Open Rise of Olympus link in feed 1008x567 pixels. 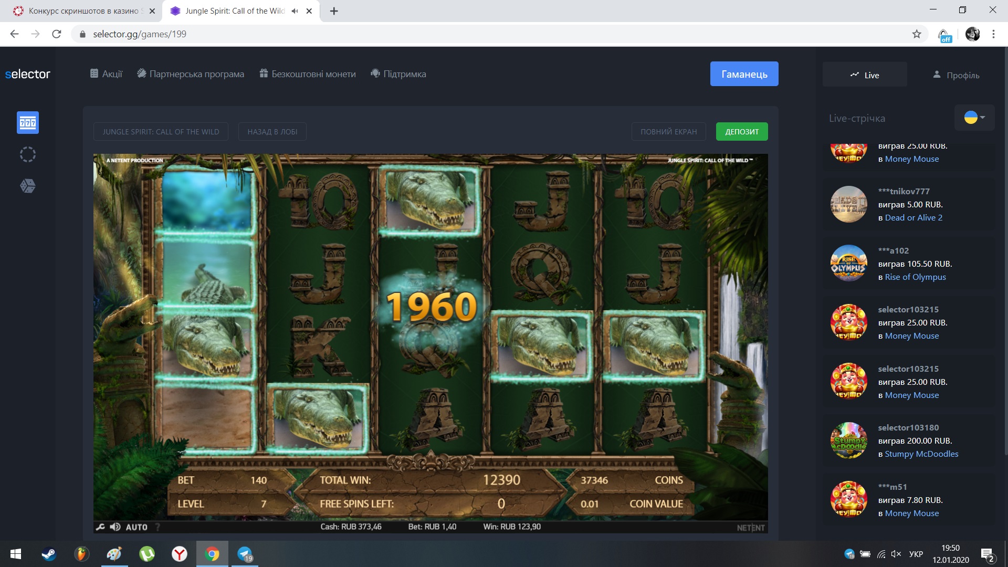click(915, 277)
